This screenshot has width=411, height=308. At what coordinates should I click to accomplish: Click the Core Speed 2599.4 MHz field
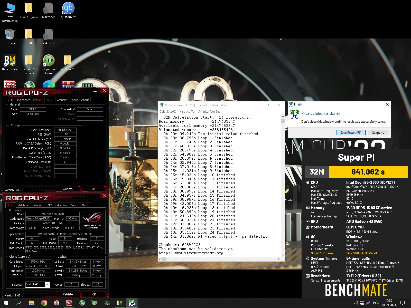(x=38, y=262)
